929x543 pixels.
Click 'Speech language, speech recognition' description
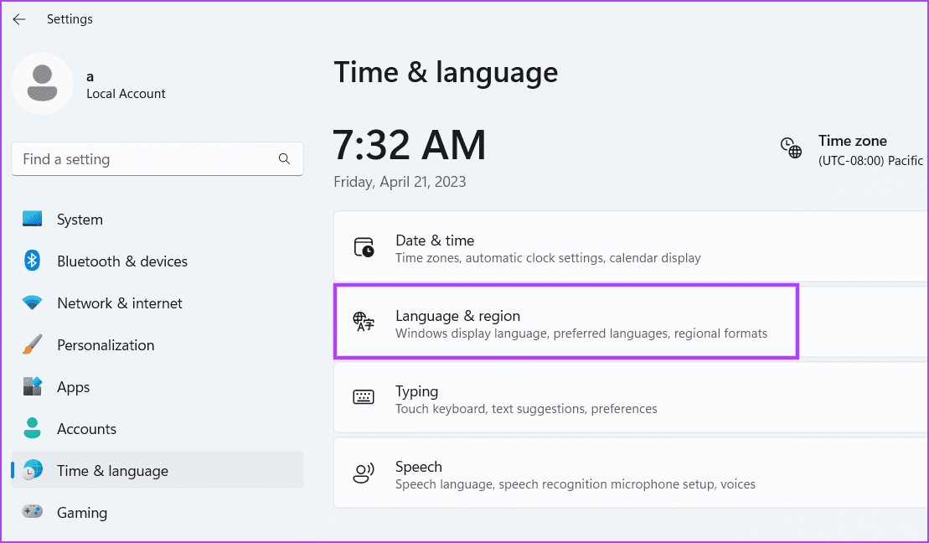click(575, 484)
